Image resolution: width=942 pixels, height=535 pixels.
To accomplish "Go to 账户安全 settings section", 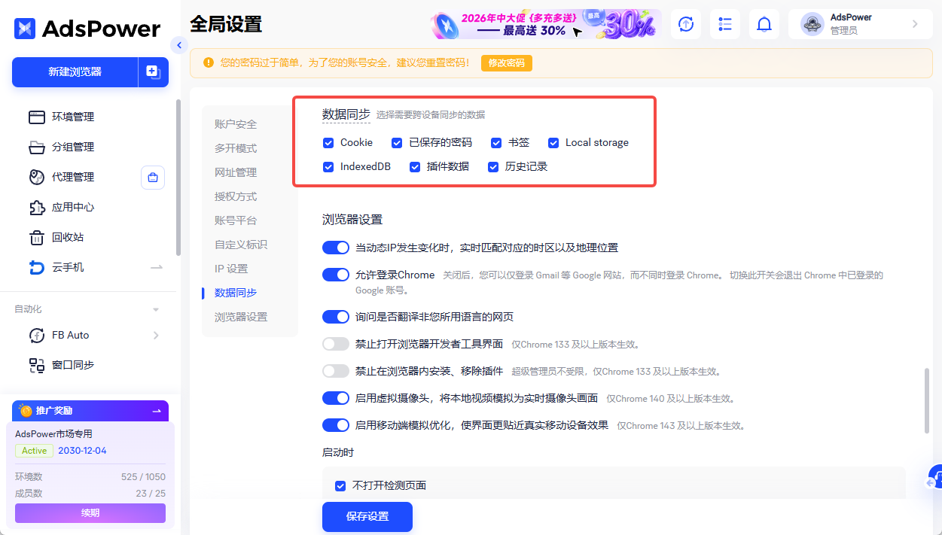I will [x=236, y=124].
